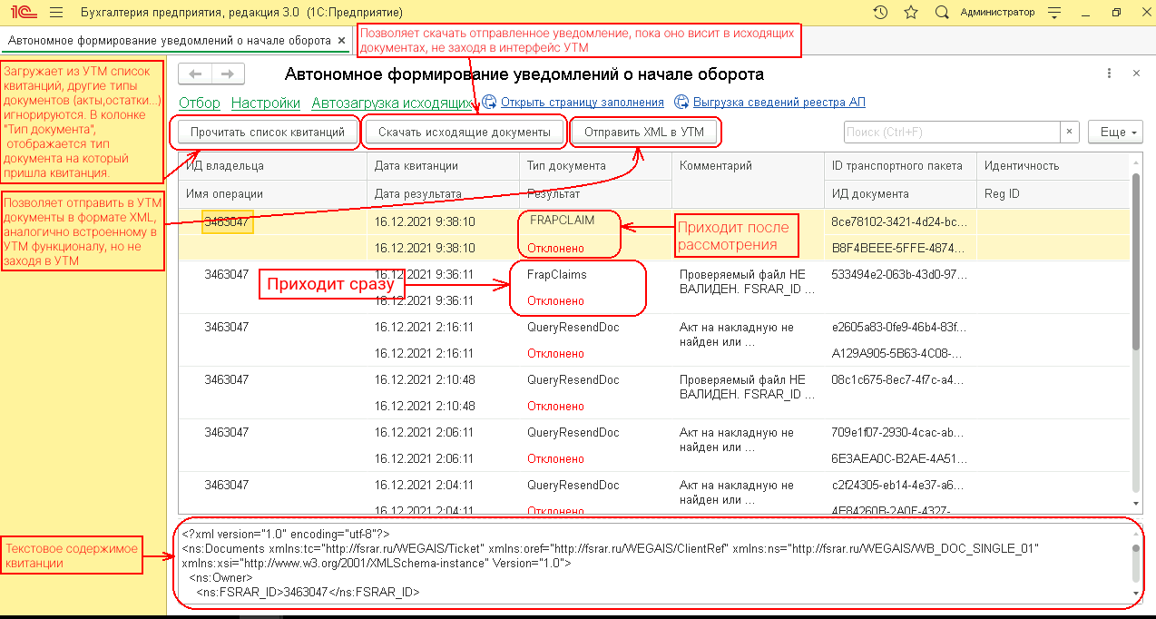Click the Дата результата column header

point(444,194)
